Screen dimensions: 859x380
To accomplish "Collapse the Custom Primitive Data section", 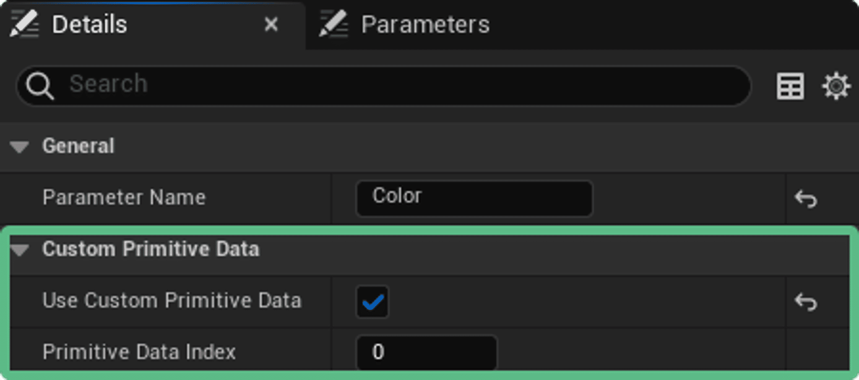I will (19, 249).
